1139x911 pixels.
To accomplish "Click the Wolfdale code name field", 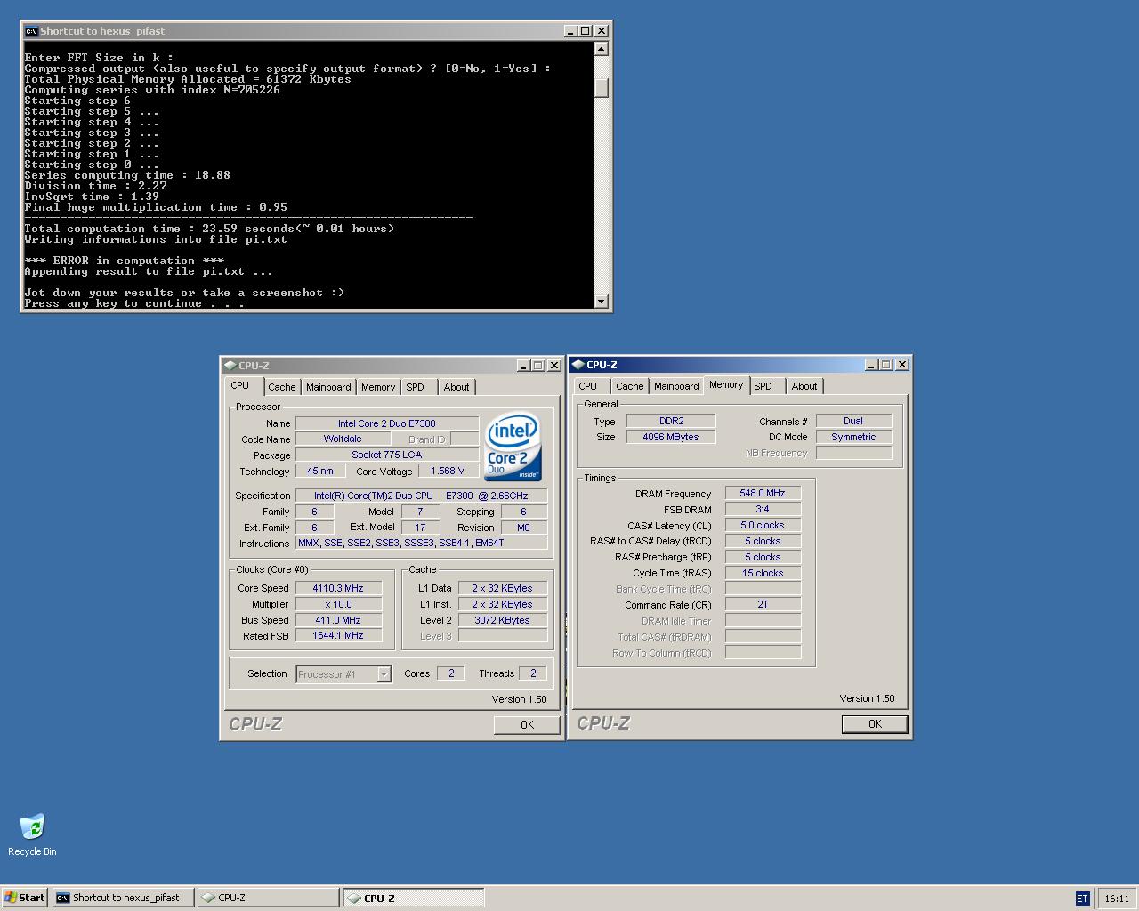I will point(343,439).
